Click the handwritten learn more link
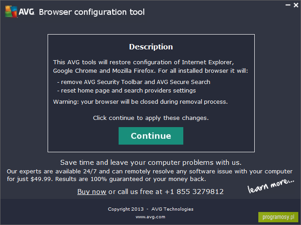 (x=270, y=186)
